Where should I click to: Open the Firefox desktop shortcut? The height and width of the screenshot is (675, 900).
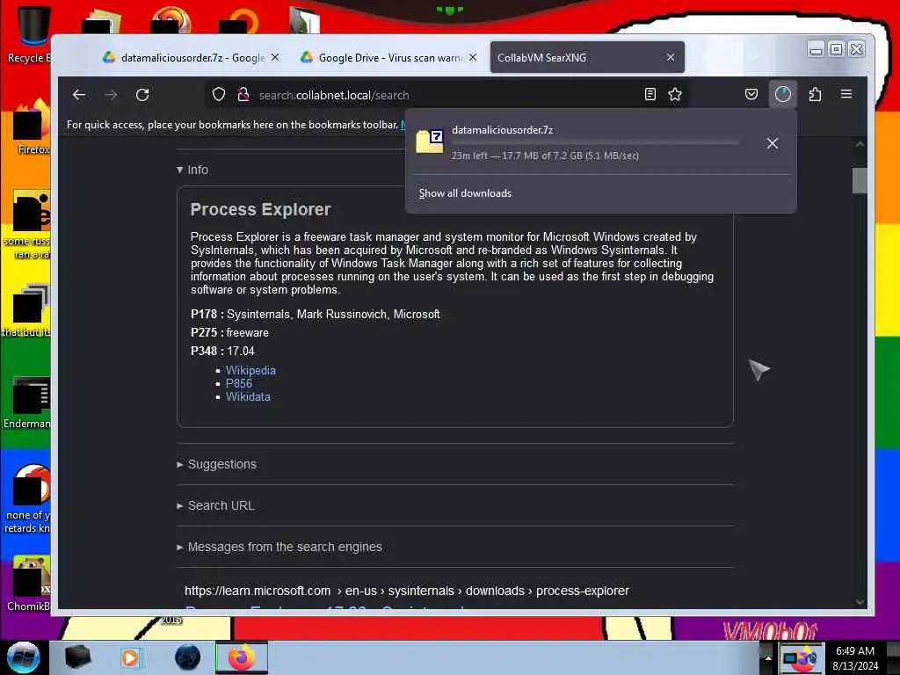[33, 127]
